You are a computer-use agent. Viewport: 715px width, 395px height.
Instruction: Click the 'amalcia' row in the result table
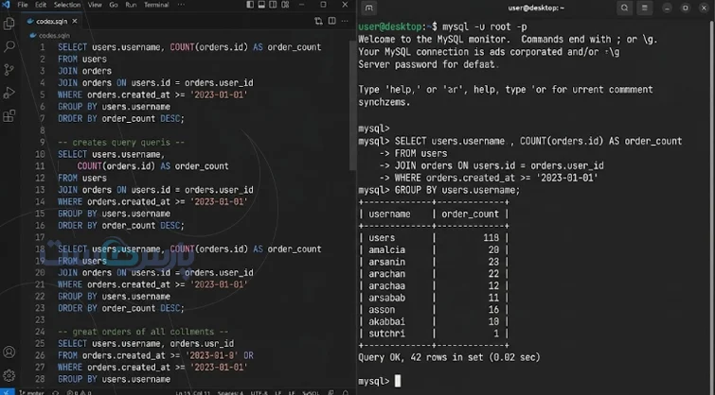433,249
